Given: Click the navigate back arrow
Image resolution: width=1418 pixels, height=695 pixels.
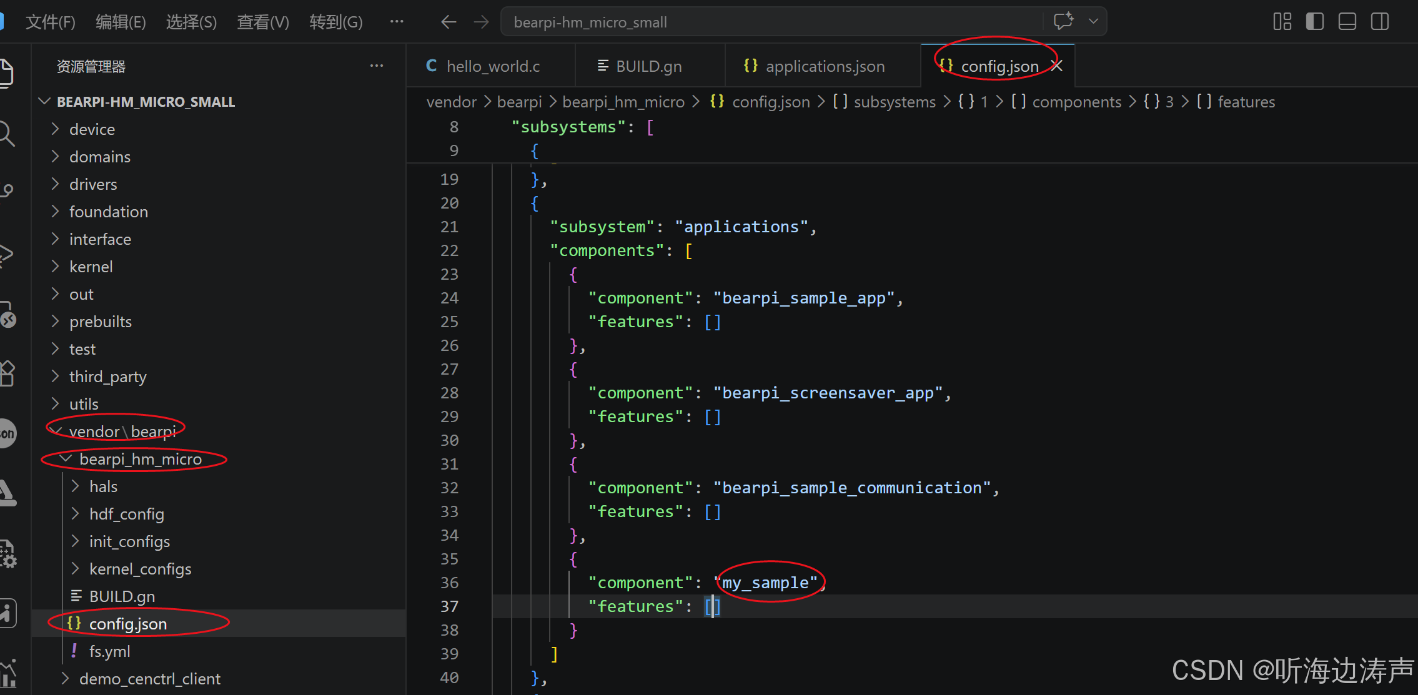Looking at the screenshot, I should (x=449, y=22).
